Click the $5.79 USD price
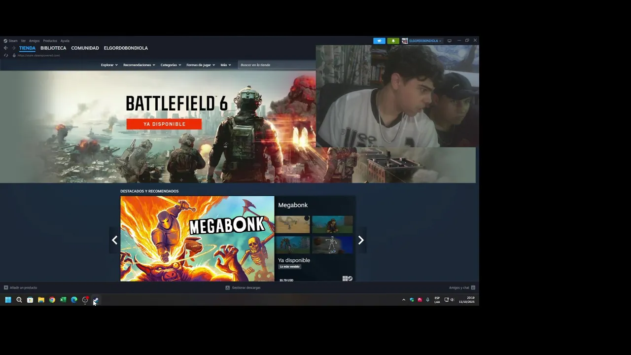Image resolution: width=631 pixels, height=355 pixels. coord(286,280)
